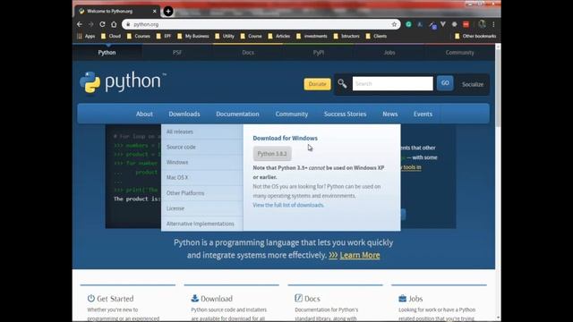Click the magnifying glass search icon
Screen dimensions: 573x322
click(x=342, y=83)
